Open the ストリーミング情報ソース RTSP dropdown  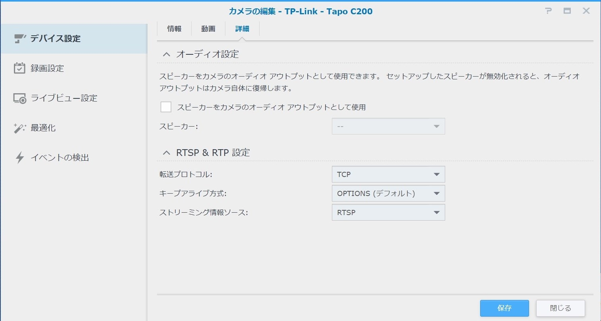click(x=388, y=212)
